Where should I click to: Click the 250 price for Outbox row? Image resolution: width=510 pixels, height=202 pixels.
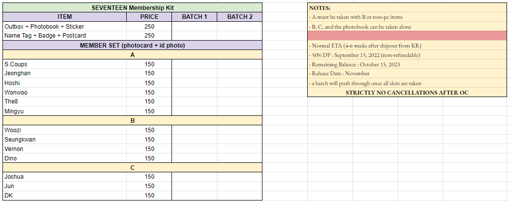click(x=149, y=27)
